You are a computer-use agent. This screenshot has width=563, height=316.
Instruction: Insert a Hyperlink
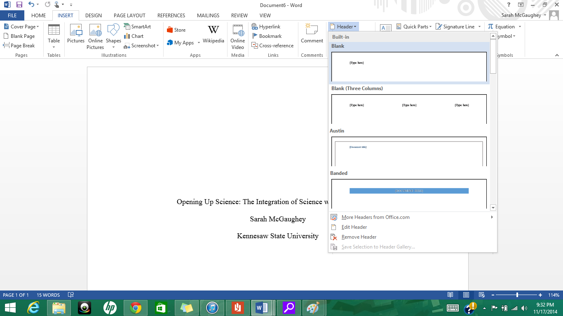point(266,27)
